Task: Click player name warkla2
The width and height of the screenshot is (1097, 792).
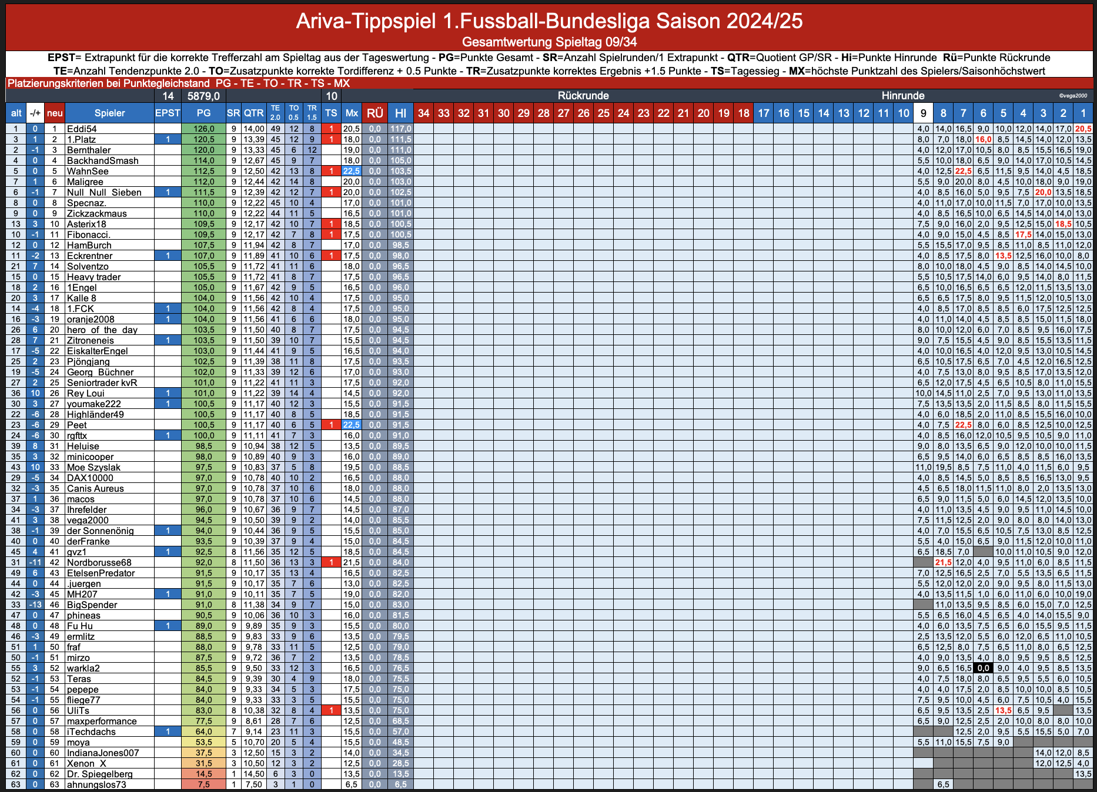Action: point(83,668)
